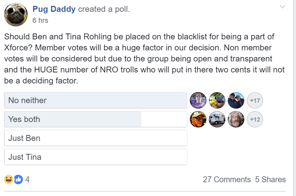View Yes both voter with truck avatar
Screen dimensions: 296x196
[217, 119]
